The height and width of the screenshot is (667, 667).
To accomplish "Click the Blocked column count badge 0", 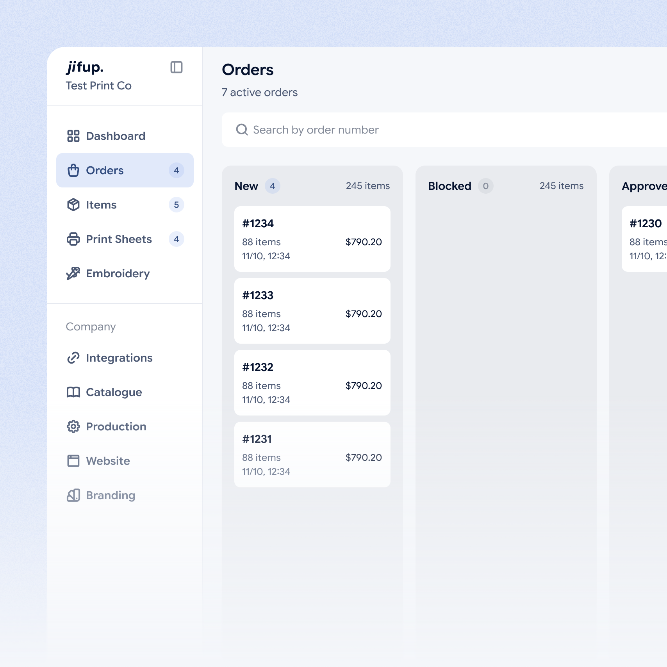I will (486, 186).
